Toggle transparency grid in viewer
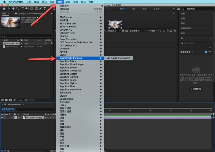 [127, 31]
